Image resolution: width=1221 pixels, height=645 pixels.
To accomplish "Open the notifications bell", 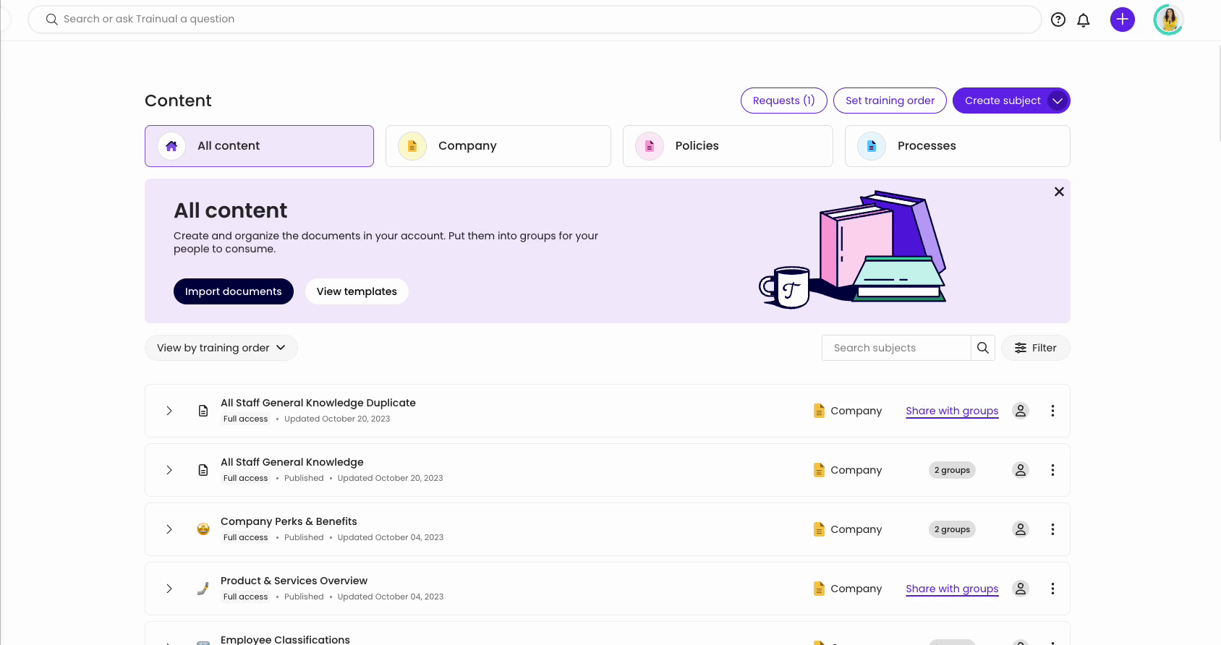I will point(1083,20).
